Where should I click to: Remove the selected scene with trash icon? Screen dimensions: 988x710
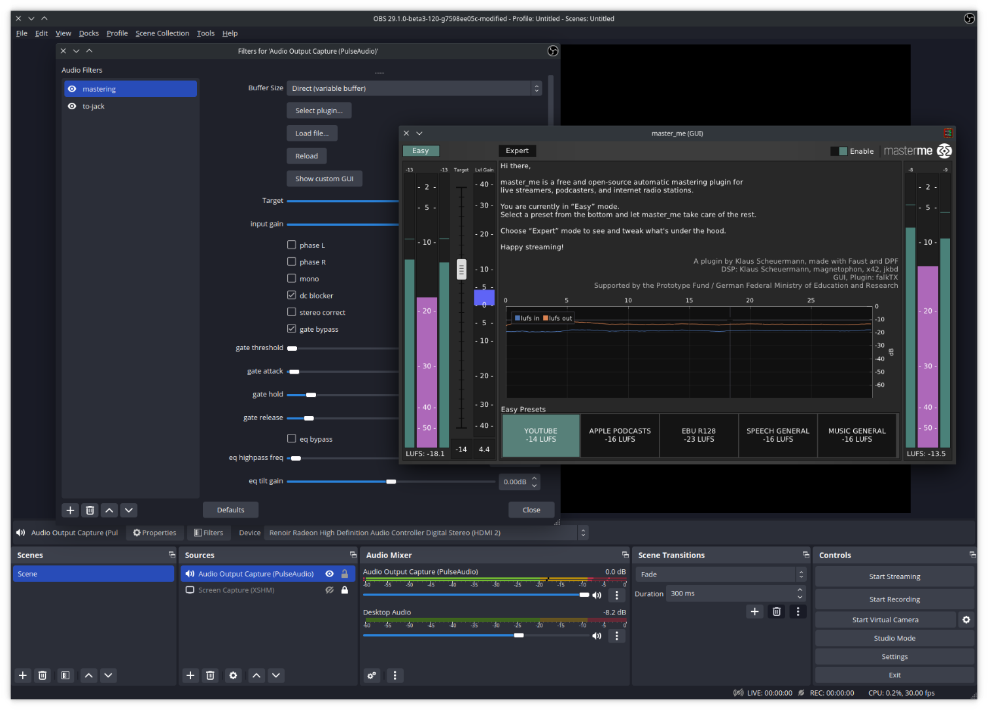point(43,675)
